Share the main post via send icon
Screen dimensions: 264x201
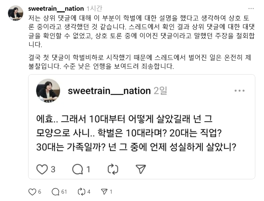[x=104, y=192]
